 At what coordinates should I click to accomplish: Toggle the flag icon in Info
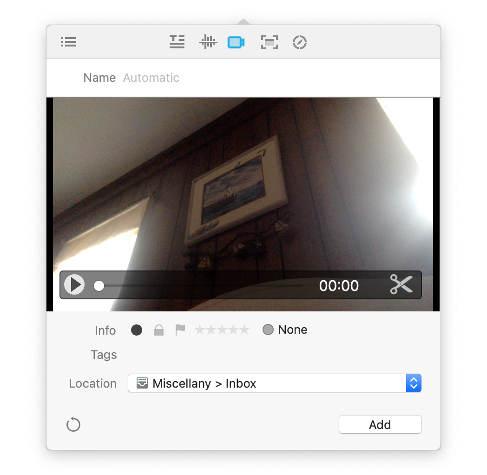180,330
